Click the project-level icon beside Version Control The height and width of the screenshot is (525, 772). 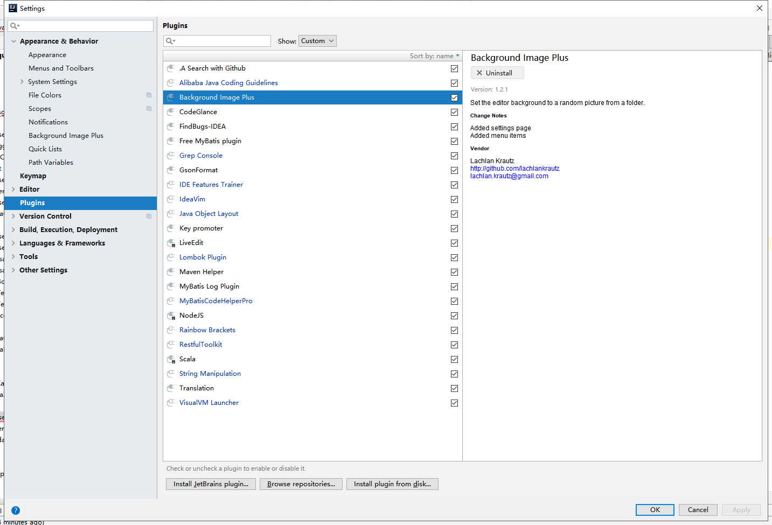(x=149, y=216)
